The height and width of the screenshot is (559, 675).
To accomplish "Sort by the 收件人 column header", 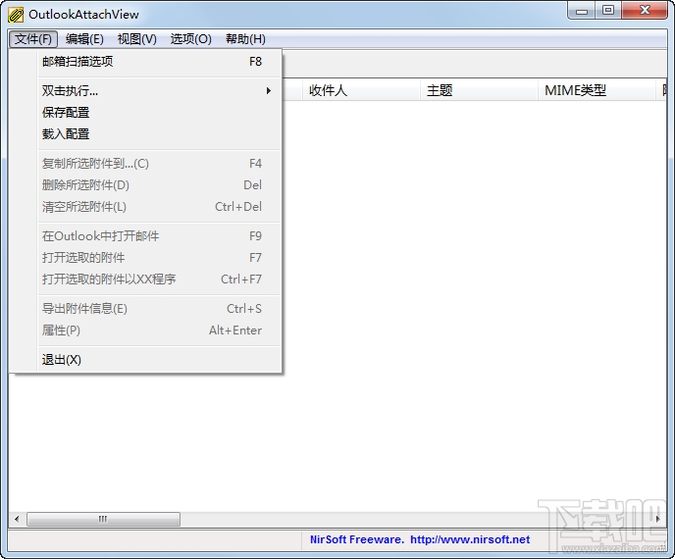I will tap(361, 90).
